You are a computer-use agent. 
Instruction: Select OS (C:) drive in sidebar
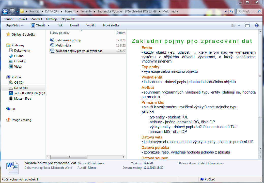click(x=19, y=83)
